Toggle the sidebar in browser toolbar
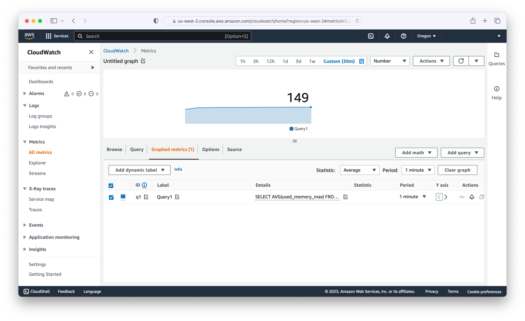525x321 pixels. [x=53, y=21]
